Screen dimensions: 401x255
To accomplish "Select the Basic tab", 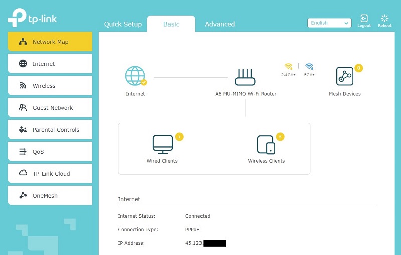I will [x=171, y=24].
